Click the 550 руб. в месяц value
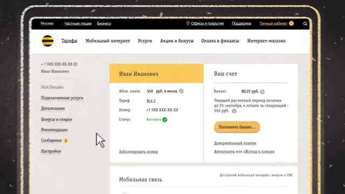This screenshot has width=345, height=194. [162, 91]
